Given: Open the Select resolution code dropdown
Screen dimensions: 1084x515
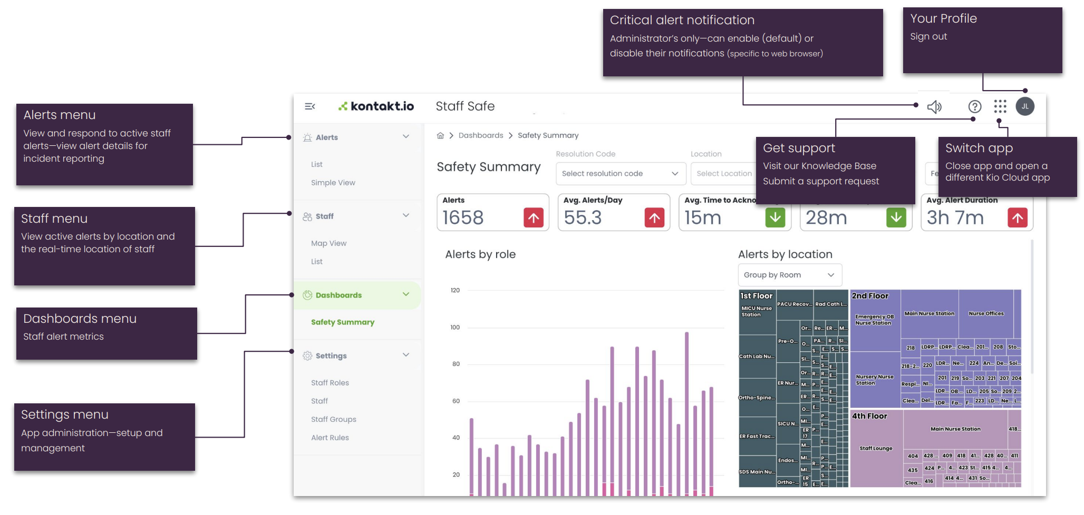Looking at the screenshot, I should [620, 174].
